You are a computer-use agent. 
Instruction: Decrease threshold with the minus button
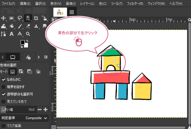click(x=39, y=110)
